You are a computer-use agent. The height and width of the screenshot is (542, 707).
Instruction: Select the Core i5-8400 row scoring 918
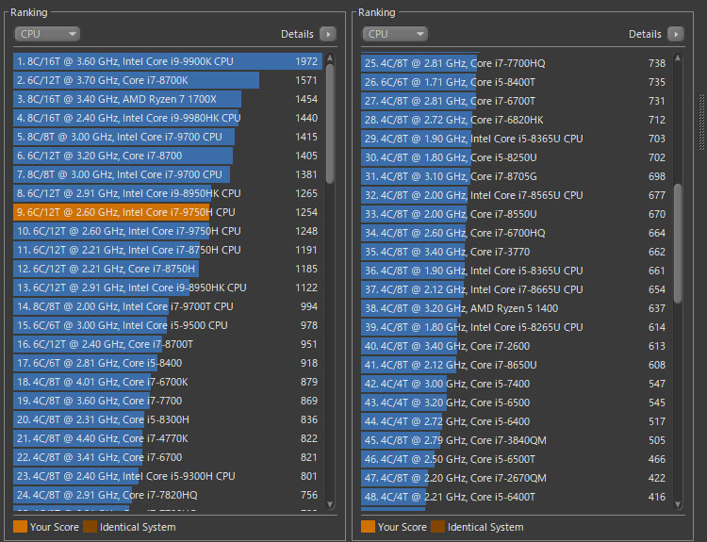click(x=168, y=364)
